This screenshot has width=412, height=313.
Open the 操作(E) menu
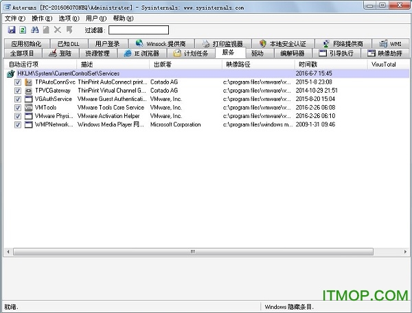tap(42, 19)
